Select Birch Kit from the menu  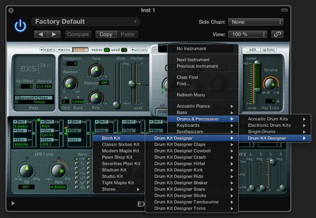coord(119,138)
